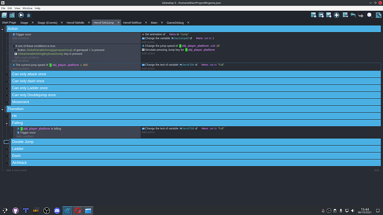Click Add action under hasJumped variable action

pyautogui.click(x=148, y=42)
